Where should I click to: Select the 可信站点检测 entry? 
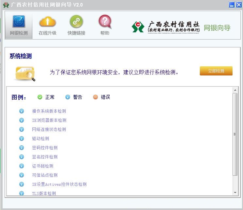(x=45, y=175)
